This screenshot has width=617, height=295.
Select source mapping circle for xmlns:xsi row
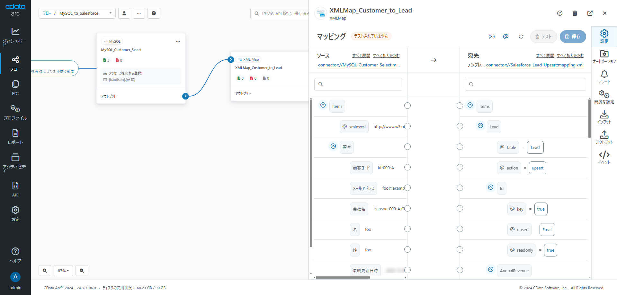407,126
